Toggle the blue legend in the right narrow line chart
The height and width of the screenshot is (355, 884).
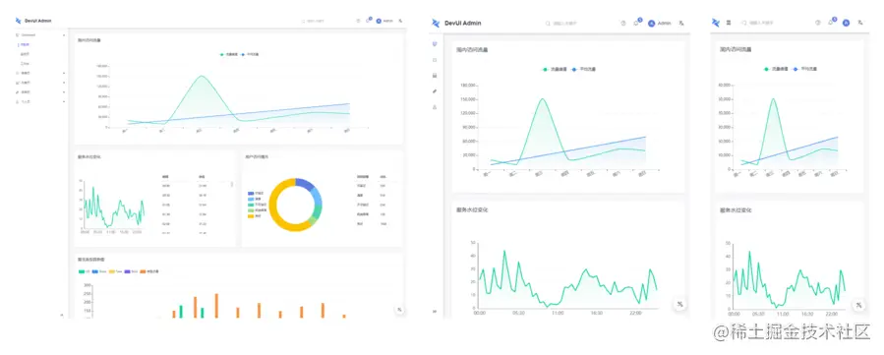point(805,69)
